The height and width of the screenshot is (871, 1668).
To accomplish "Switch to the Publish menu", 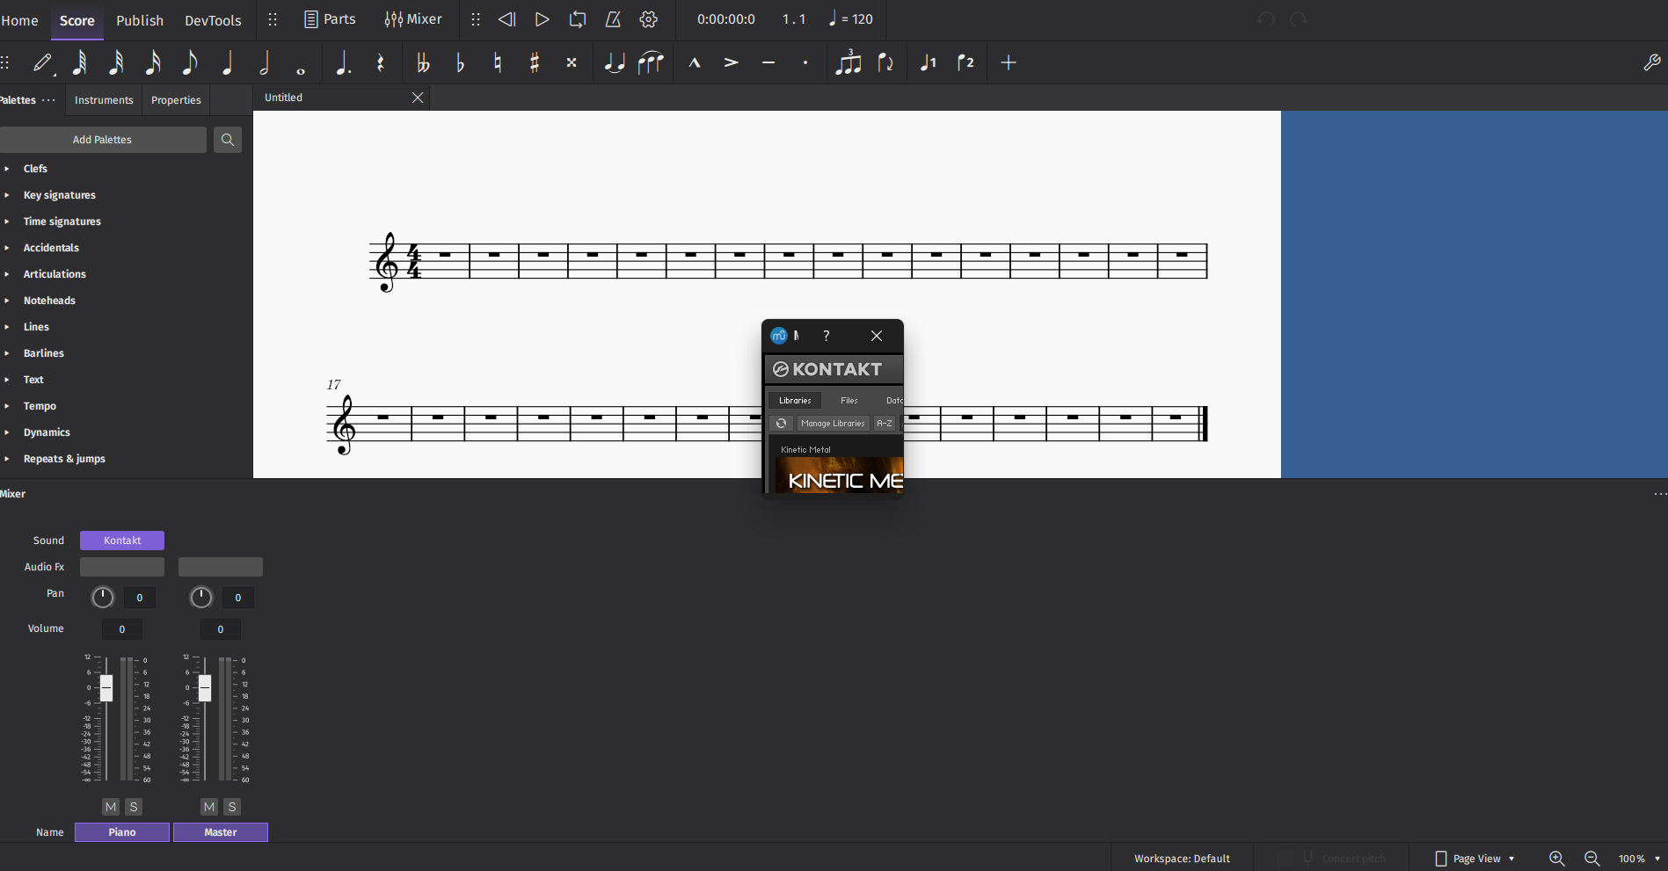I will pos(139,20).
